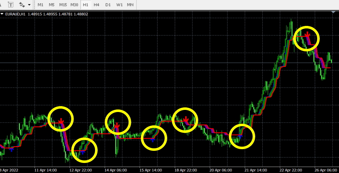The width and height of the screenshot is (339, 173).
Task: Click the open price value 1.48915
Action: (35, 14)
